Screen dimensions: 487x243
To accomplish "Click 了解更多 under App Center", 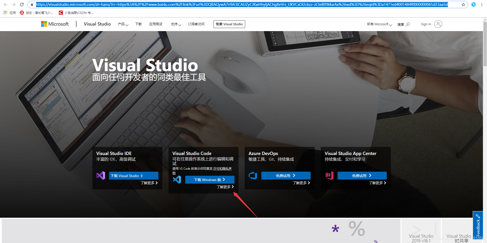I will [378, 183].
